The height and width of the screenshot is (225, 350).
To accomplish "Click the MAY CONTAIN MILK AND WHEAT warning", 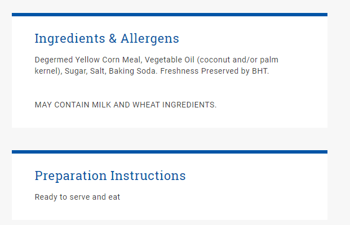I will (x=126, y=105).
